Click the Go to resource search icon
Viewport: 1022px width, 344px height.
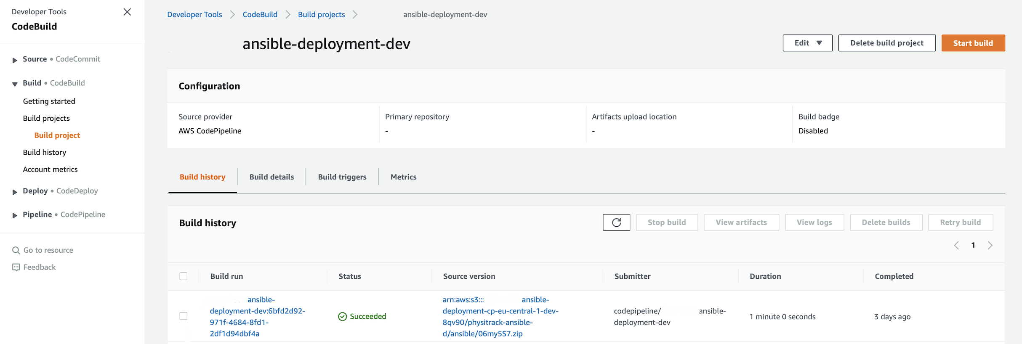pyautogui.click(x=16, y=250)
